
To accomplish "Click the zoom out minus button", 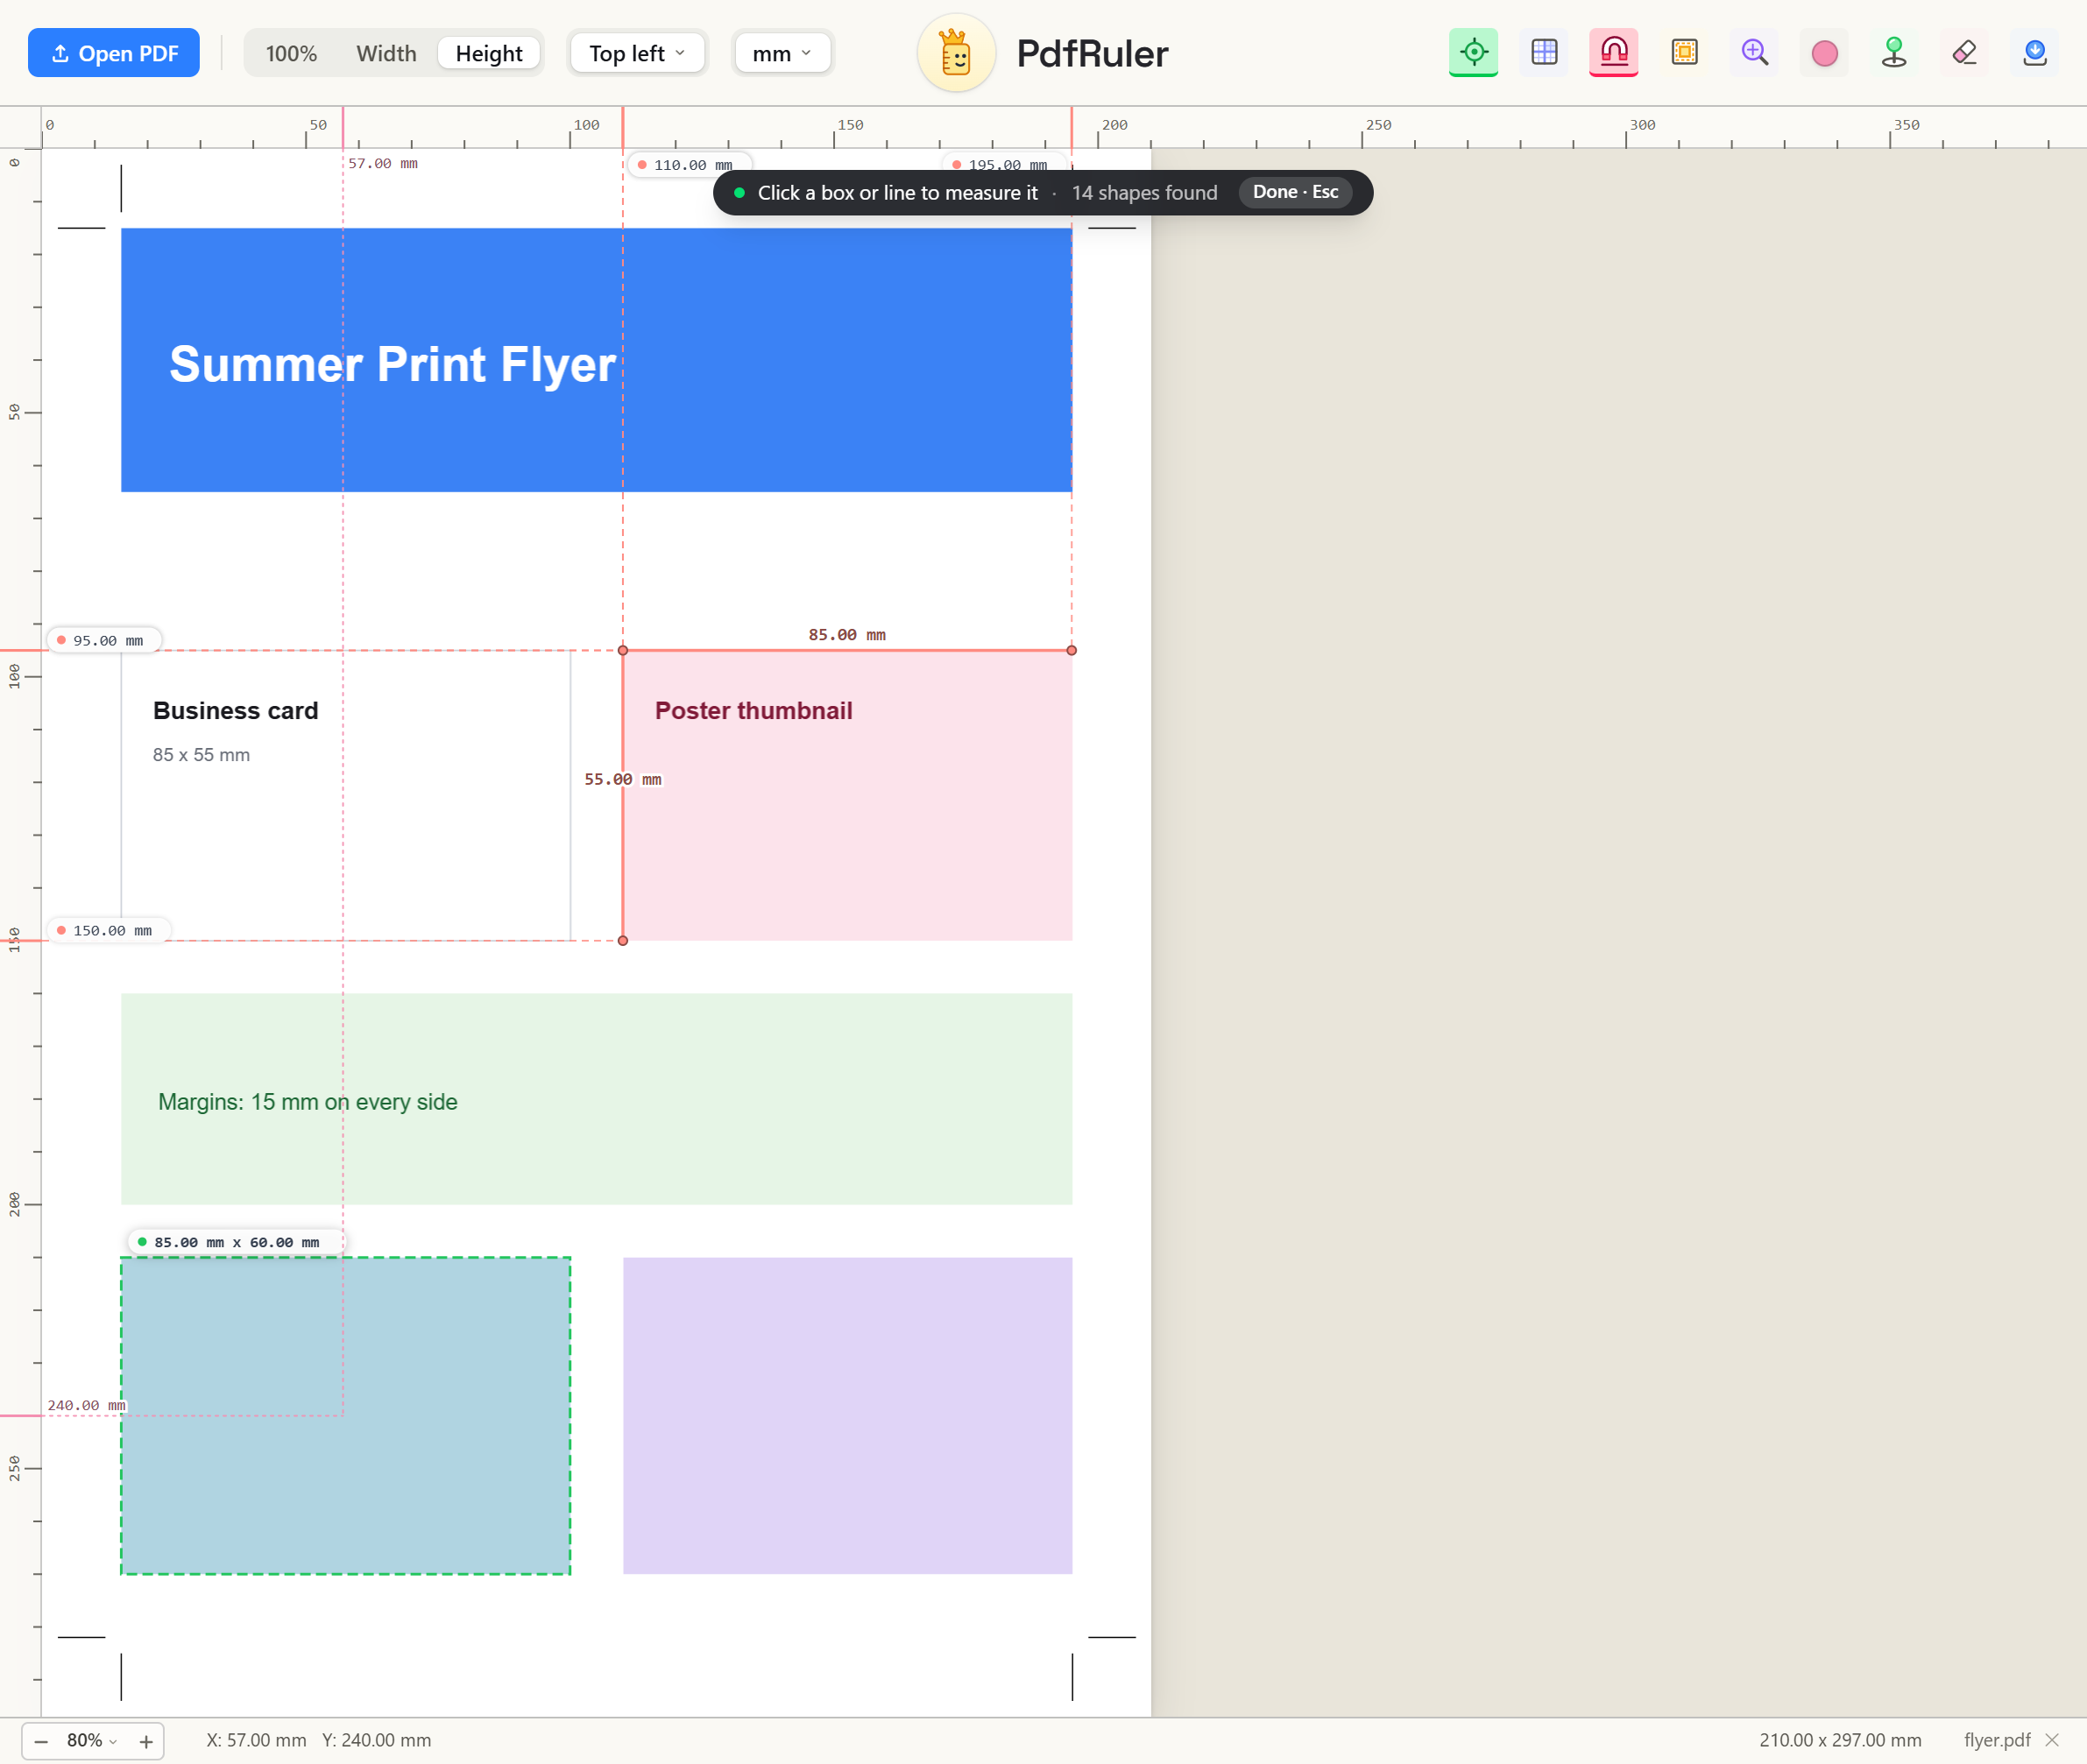I will tap(41, 1741).
